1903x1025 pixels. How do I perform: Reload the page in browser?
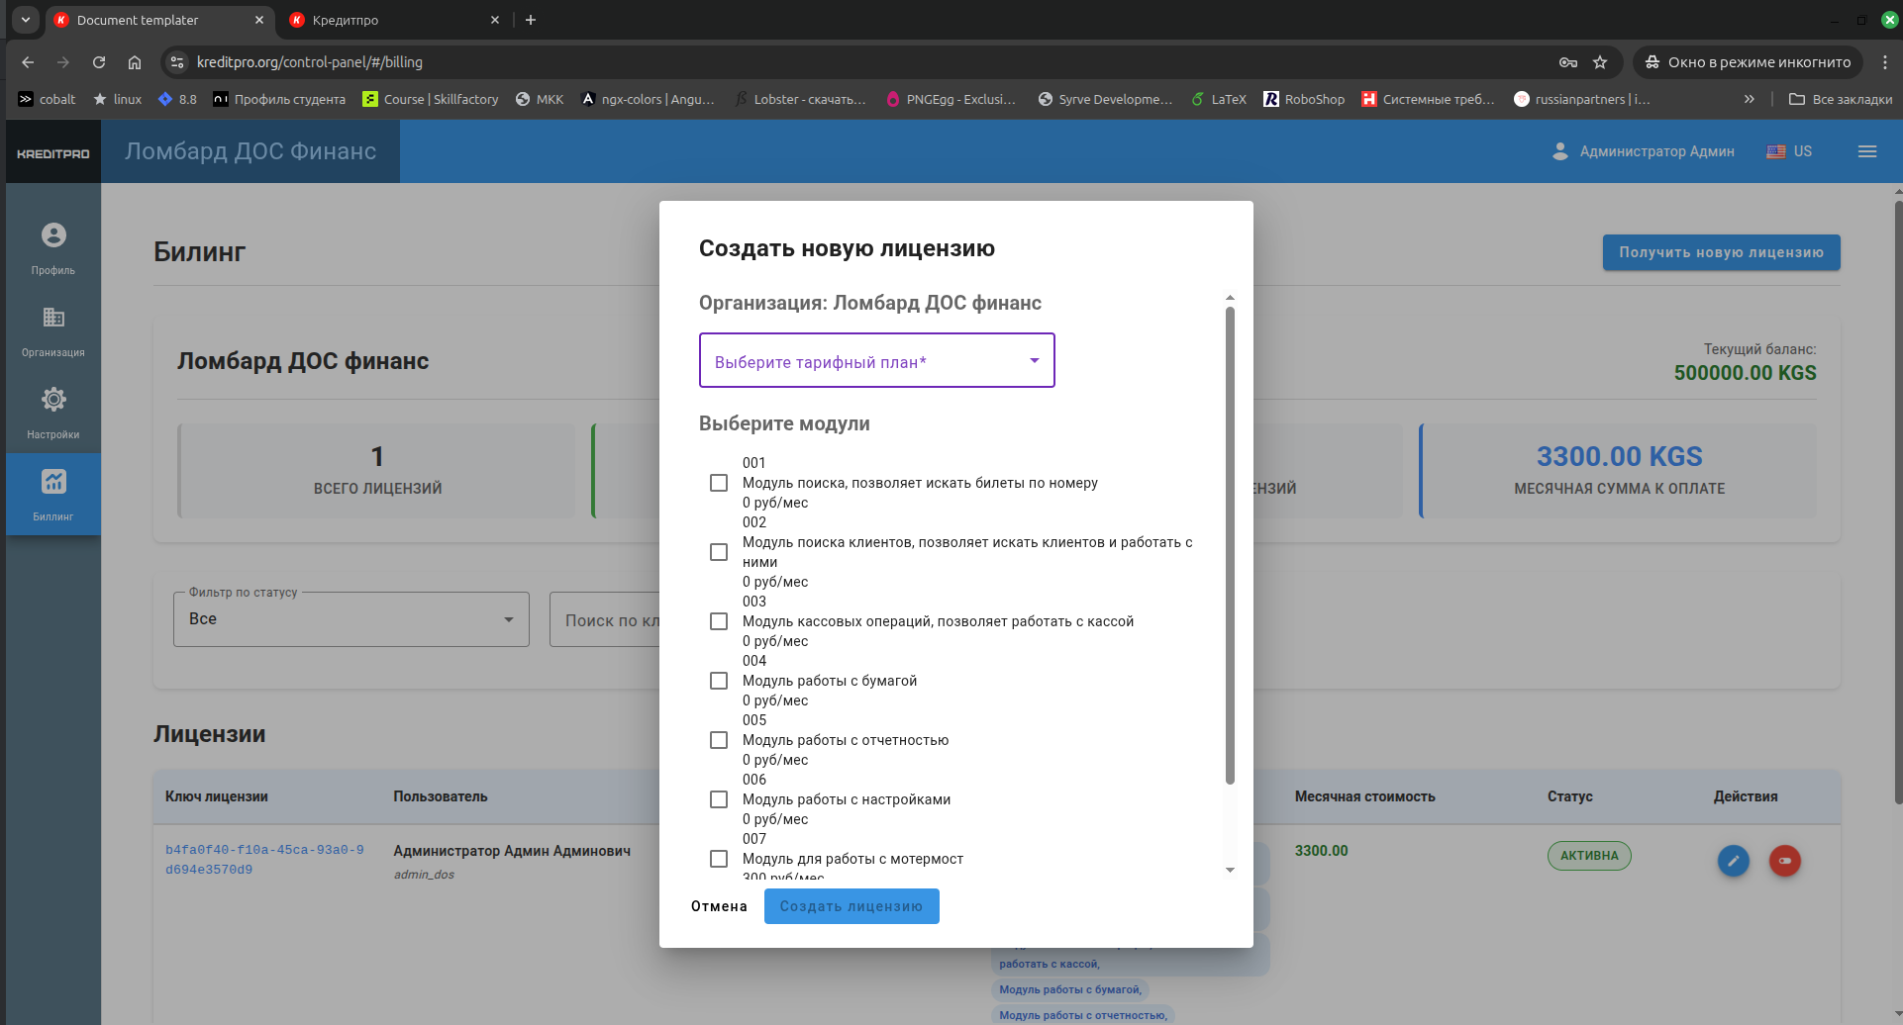click(99, 62)
